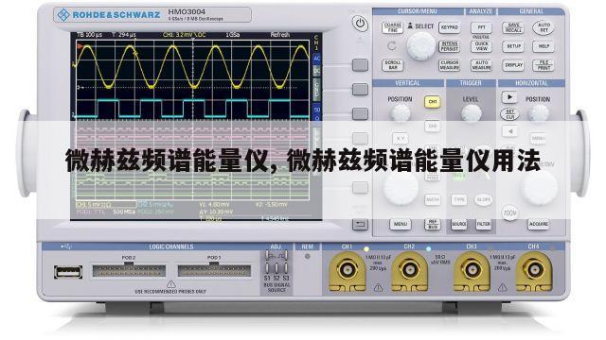The width and height of the screenshot is (606, 340).
Task: Tap the Rohde & Schwarz logo
Action: (108, 15)
